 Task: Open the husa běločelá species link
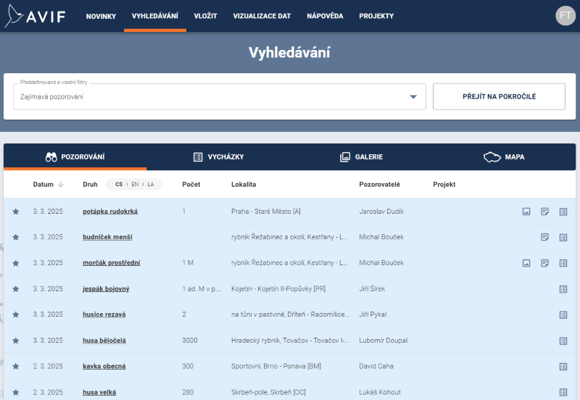104,341
